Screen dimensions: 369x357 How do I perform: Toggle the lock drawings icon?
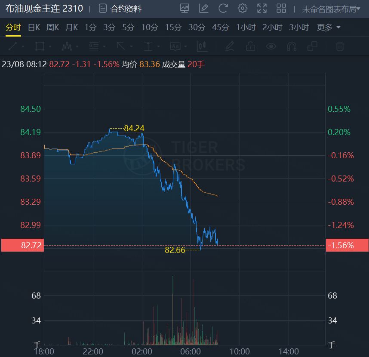click(250, 46)
